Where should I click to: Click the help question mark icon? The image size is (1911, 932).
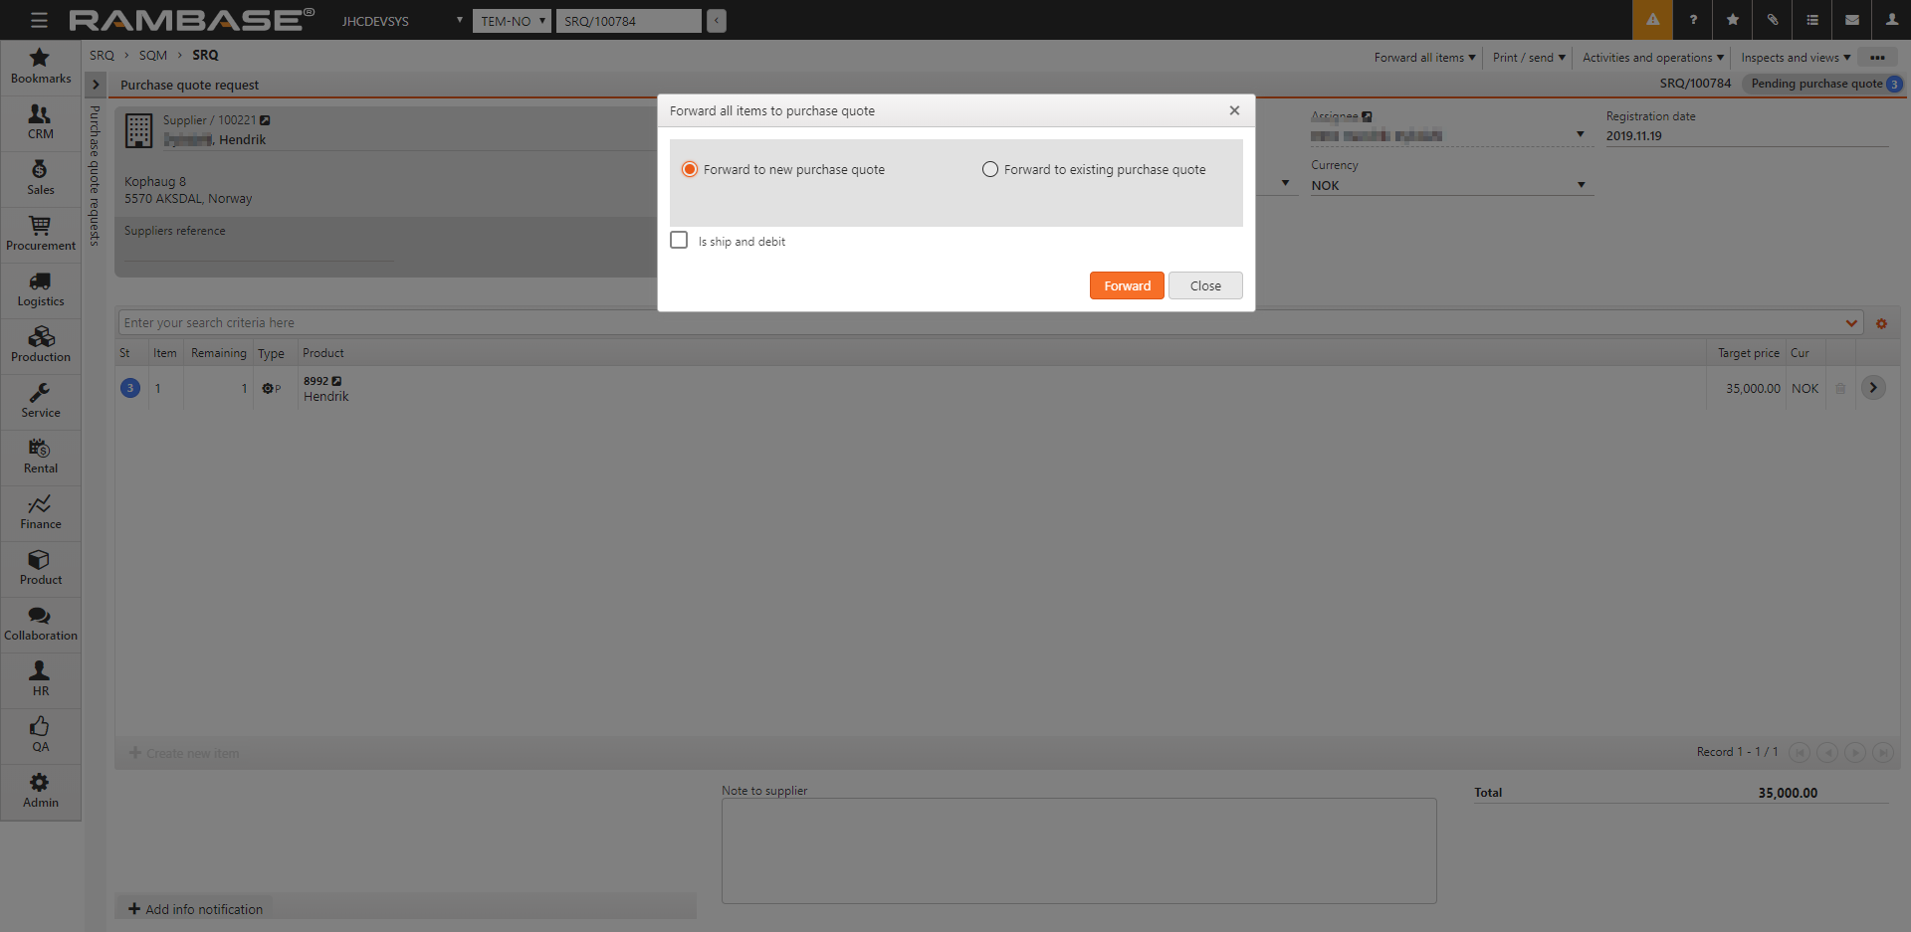[1693, 20]
